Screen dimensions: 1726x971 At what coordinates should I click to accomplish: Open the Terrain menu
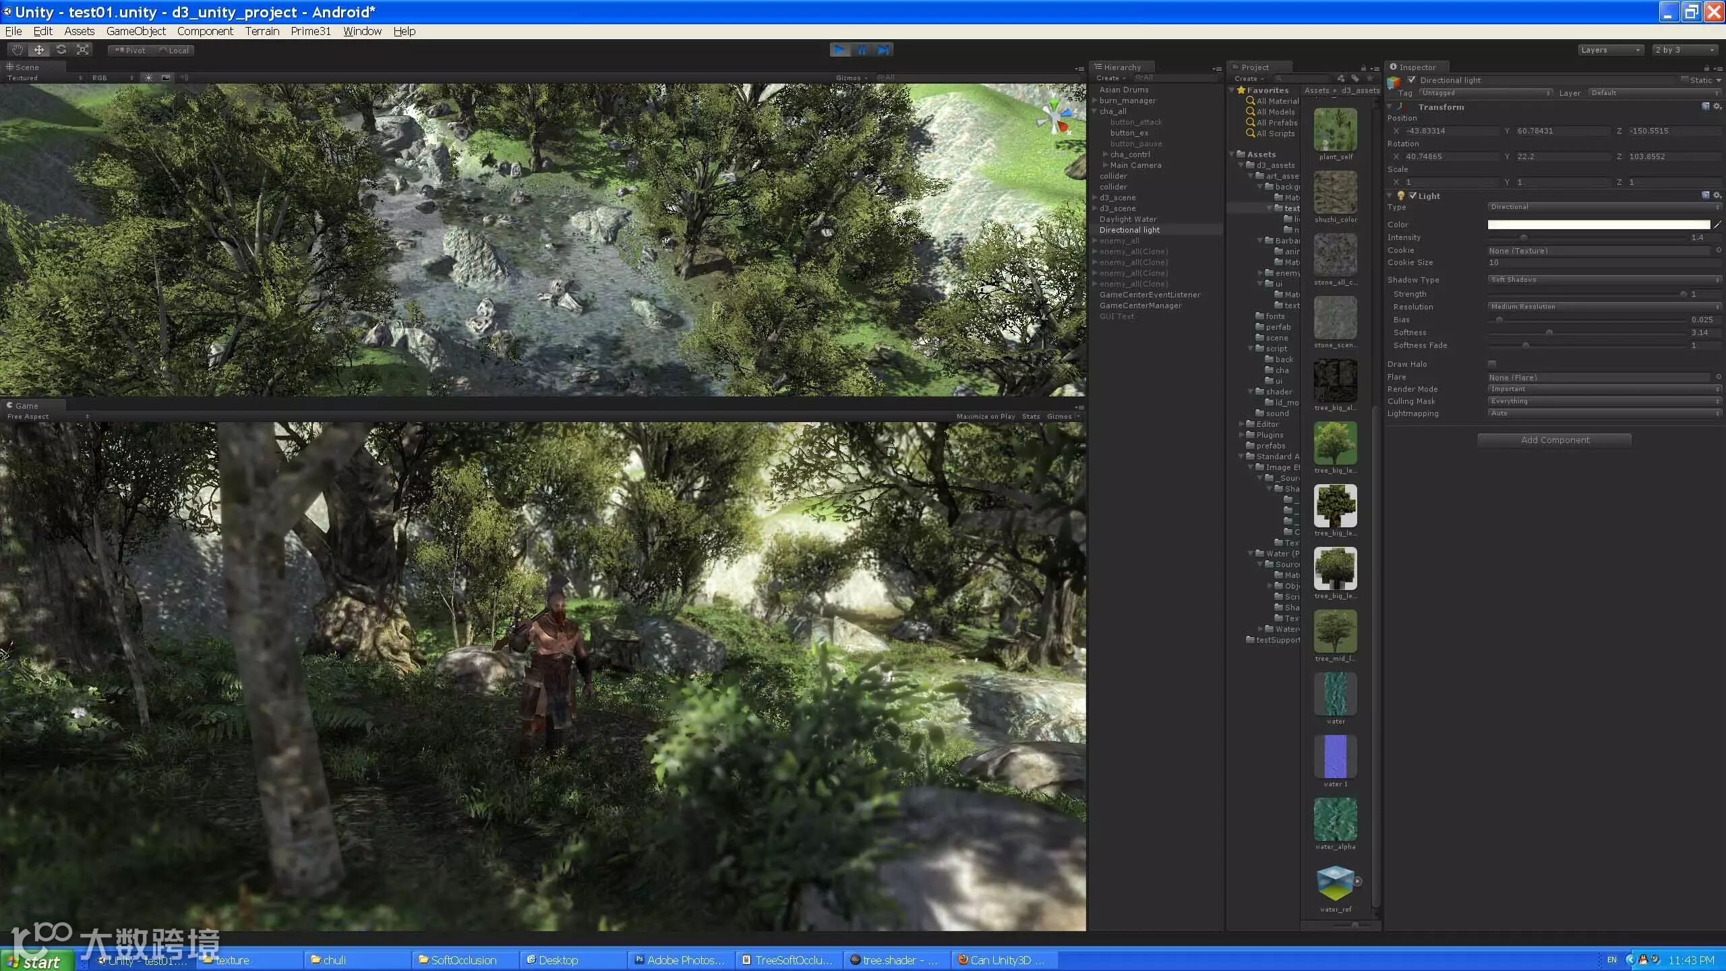pos(262,31)
